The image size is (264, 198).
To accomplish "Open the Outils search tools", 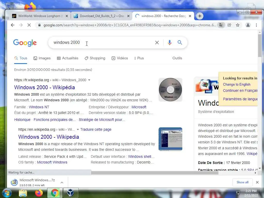I will 177,58.
